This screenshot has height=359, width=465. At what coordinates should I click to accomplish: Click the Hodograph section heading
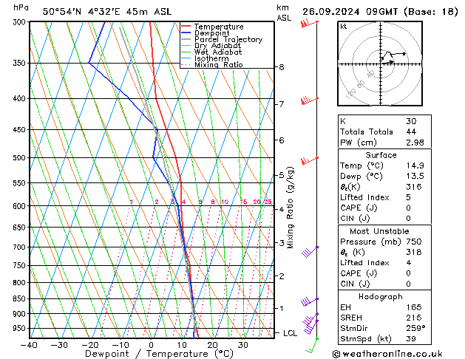click(x=381, y=297)
